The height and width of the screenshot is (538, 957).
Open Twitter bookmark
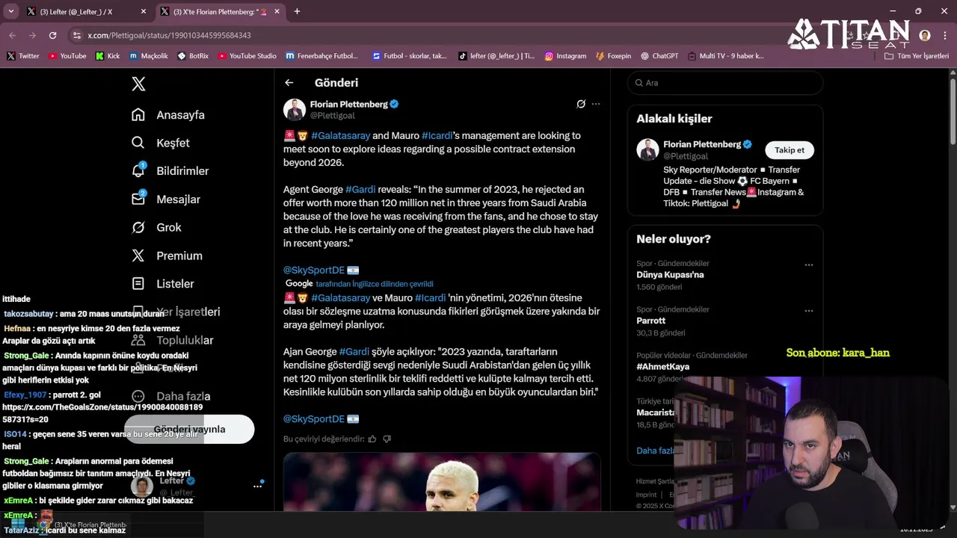[22, 56]
